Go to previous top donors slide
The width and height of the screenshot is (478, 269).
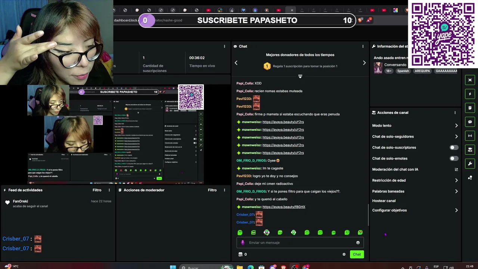tap(236, 63)
